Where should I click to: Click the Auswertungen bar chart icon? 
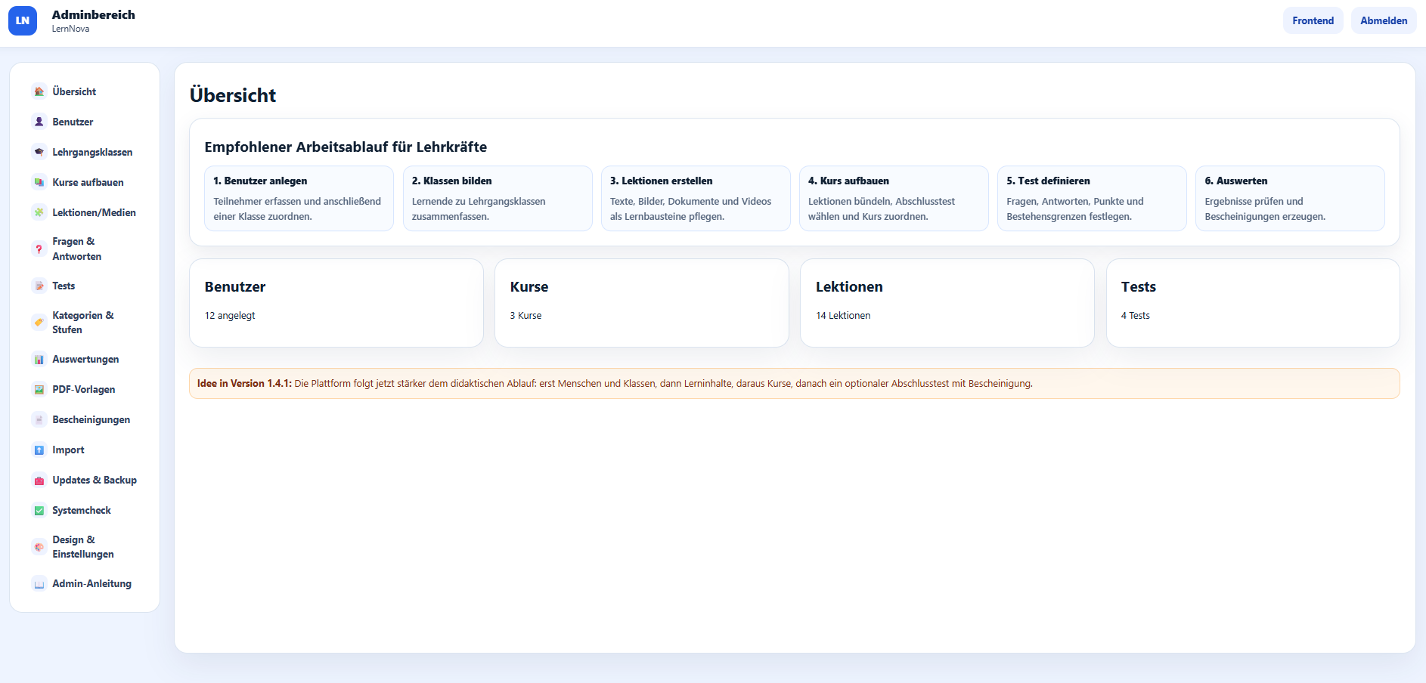tap(39, 359)
